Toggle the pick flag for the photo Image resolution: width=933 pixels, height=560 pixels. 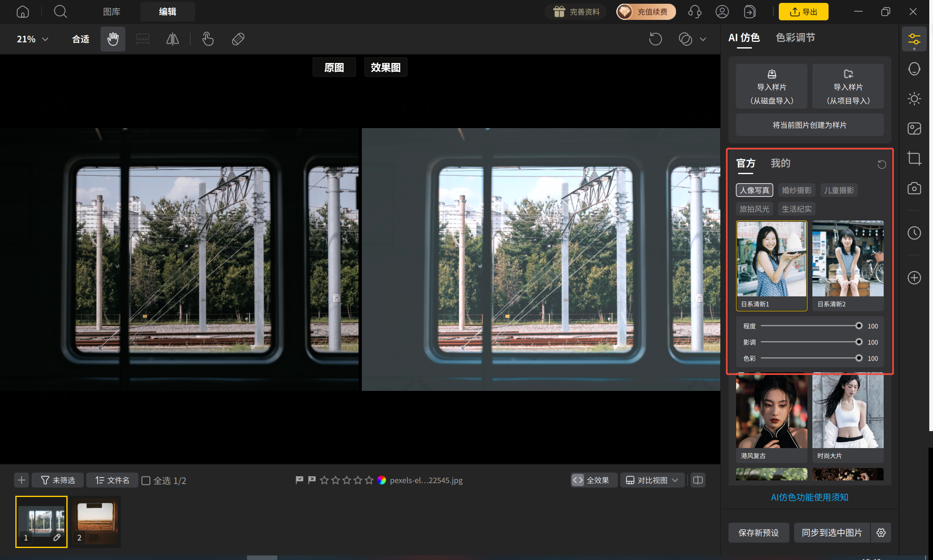(x=299, y=480)
